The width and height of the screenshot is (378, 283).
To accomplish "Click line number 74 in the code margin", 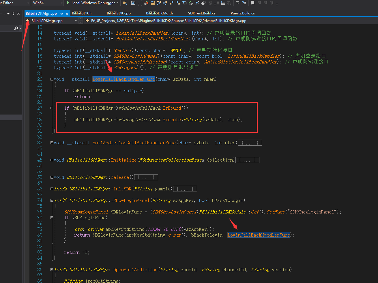I will (40, 200).
